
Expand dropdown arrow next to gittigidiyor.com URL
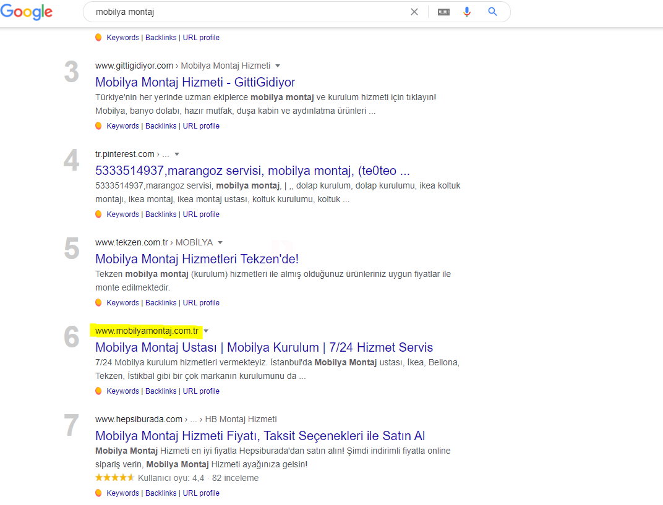point(278,66)
